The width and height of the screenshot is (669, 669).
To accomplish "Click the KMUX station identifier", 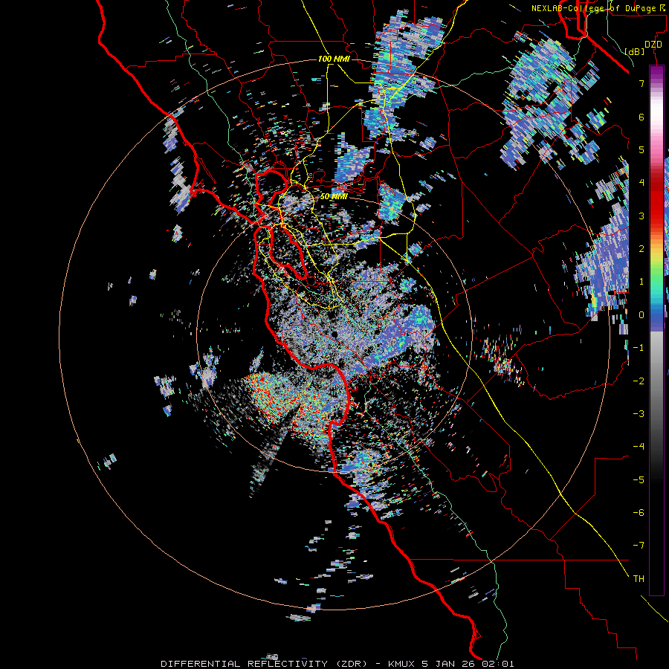I will tap(403, 664).
